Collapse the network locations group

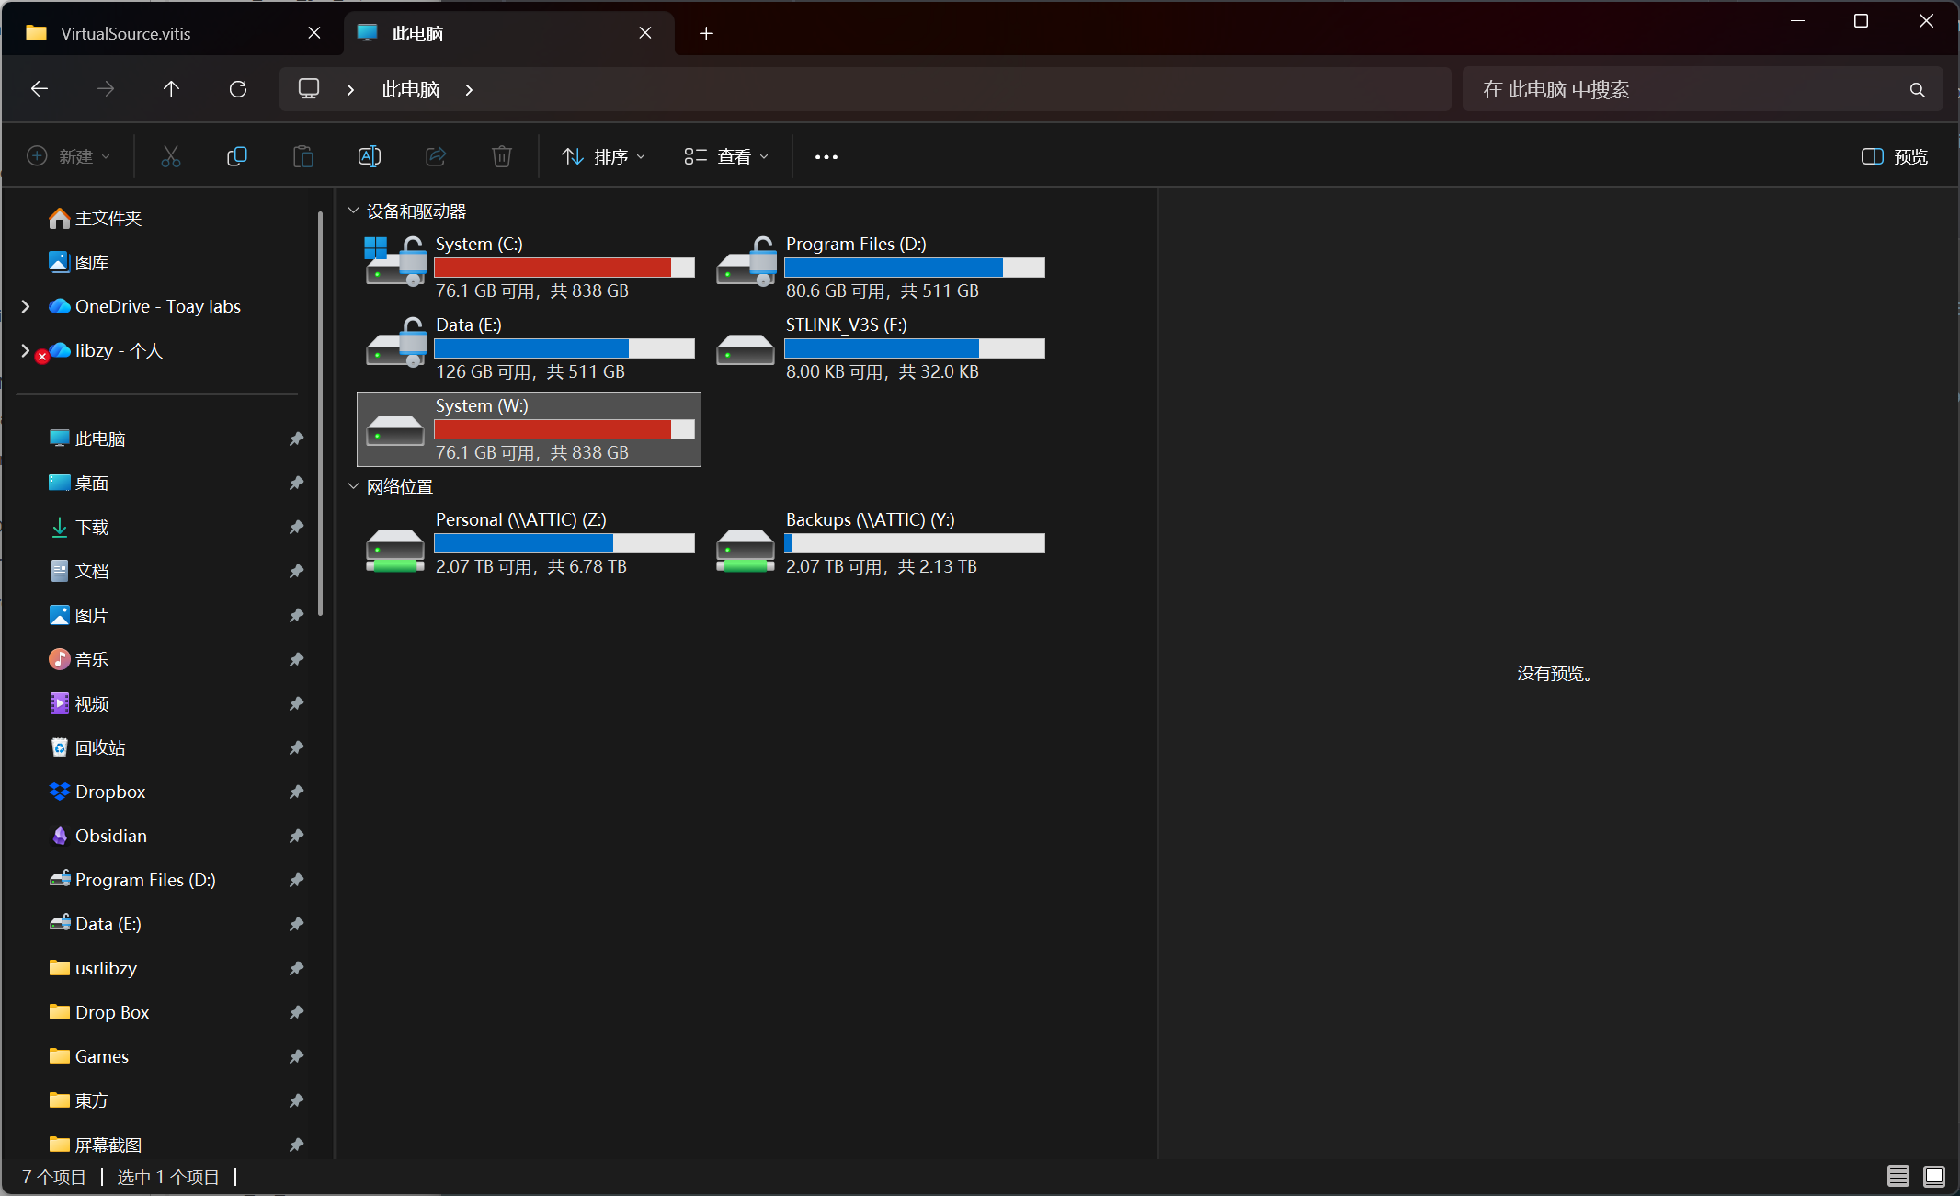353,486
